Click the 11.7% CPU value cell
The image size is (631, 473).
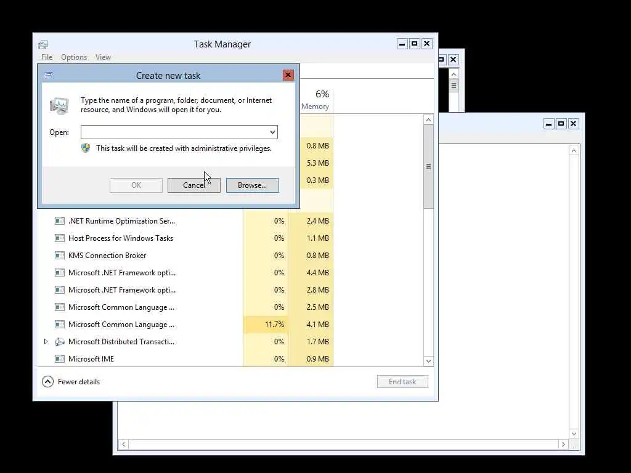pos(266,324)
